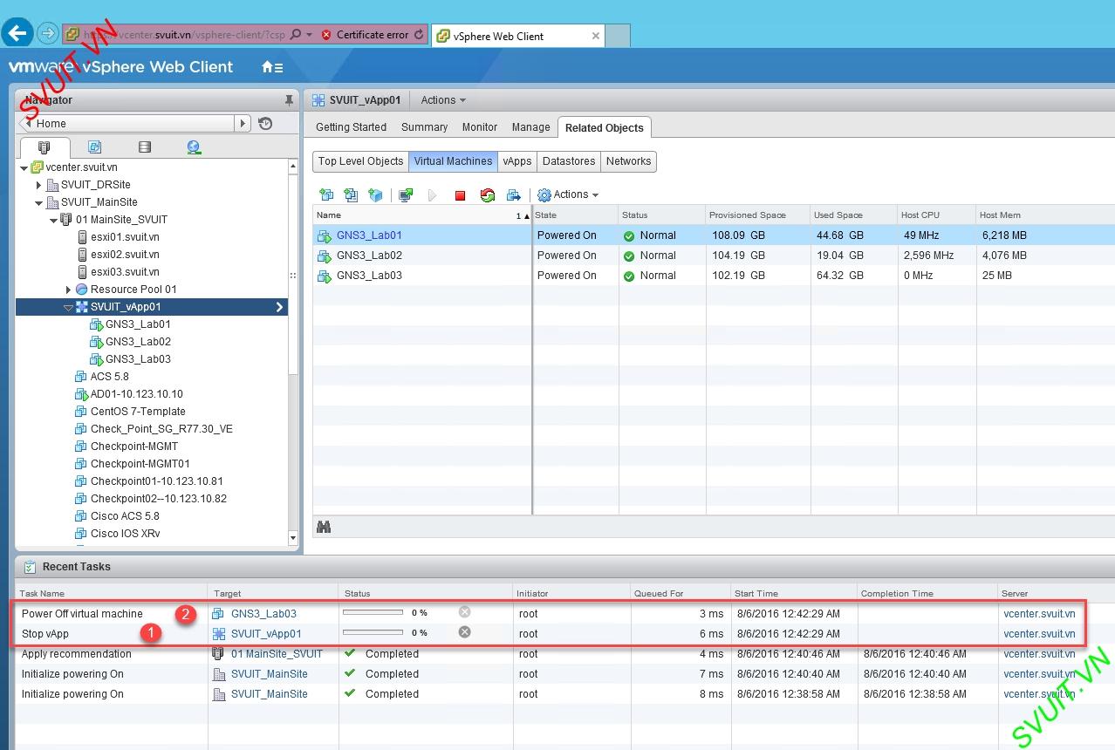The image size is (1115, 750).
Task: Select CentOS 7-Template in tree
Action: [138, 412]
